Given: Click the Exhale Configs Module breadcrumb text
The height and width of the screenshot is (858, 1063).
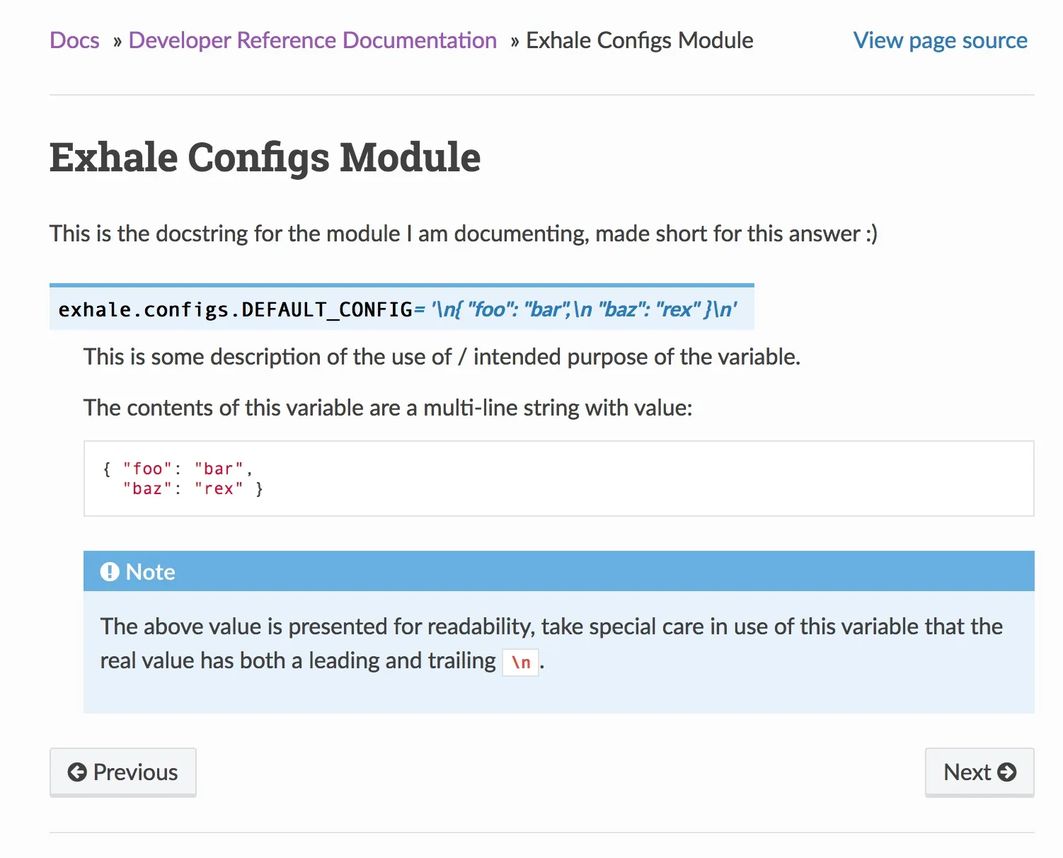Looking at the screenshot, I should 639,40.
